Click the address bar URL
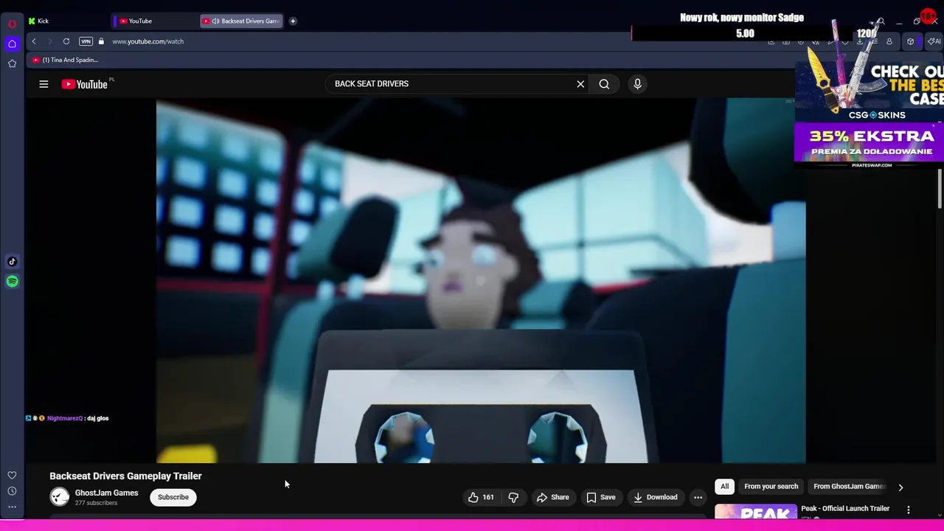The height and width of the screenshot is (531, 944). coord(147,41)
